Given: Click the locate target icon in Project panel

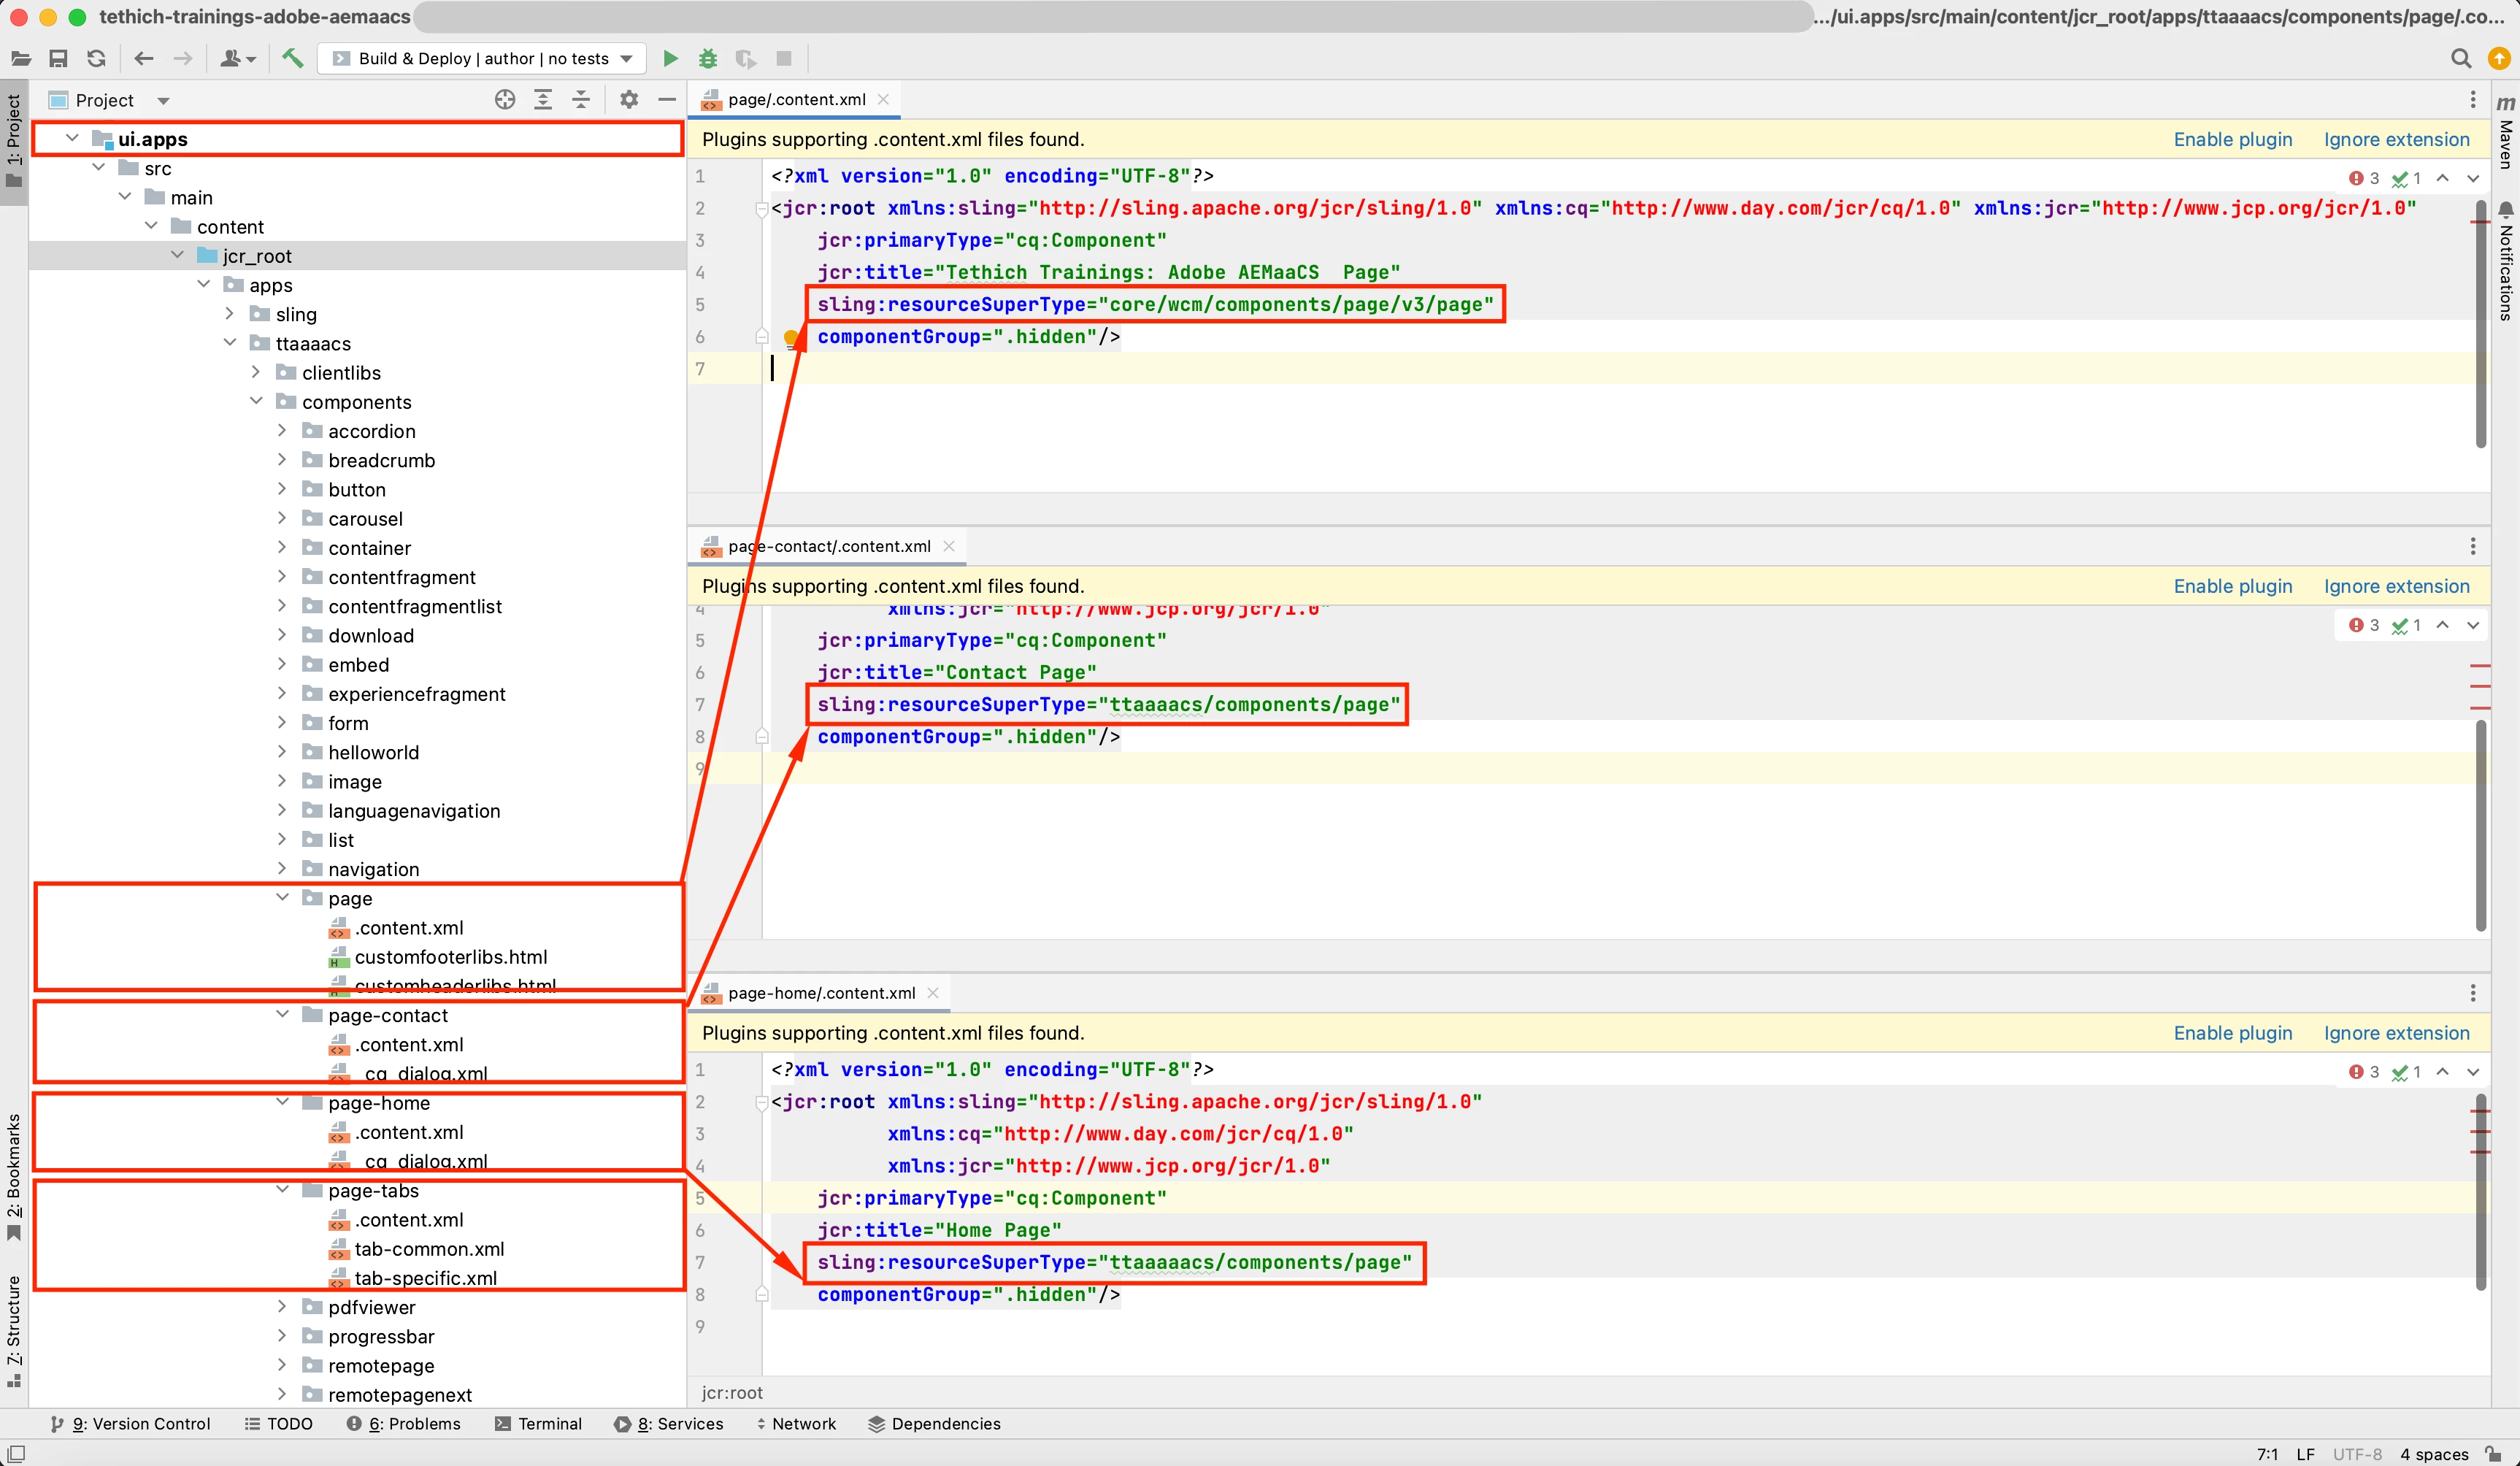Looking at the screenshot, I should tap(505, 99).
